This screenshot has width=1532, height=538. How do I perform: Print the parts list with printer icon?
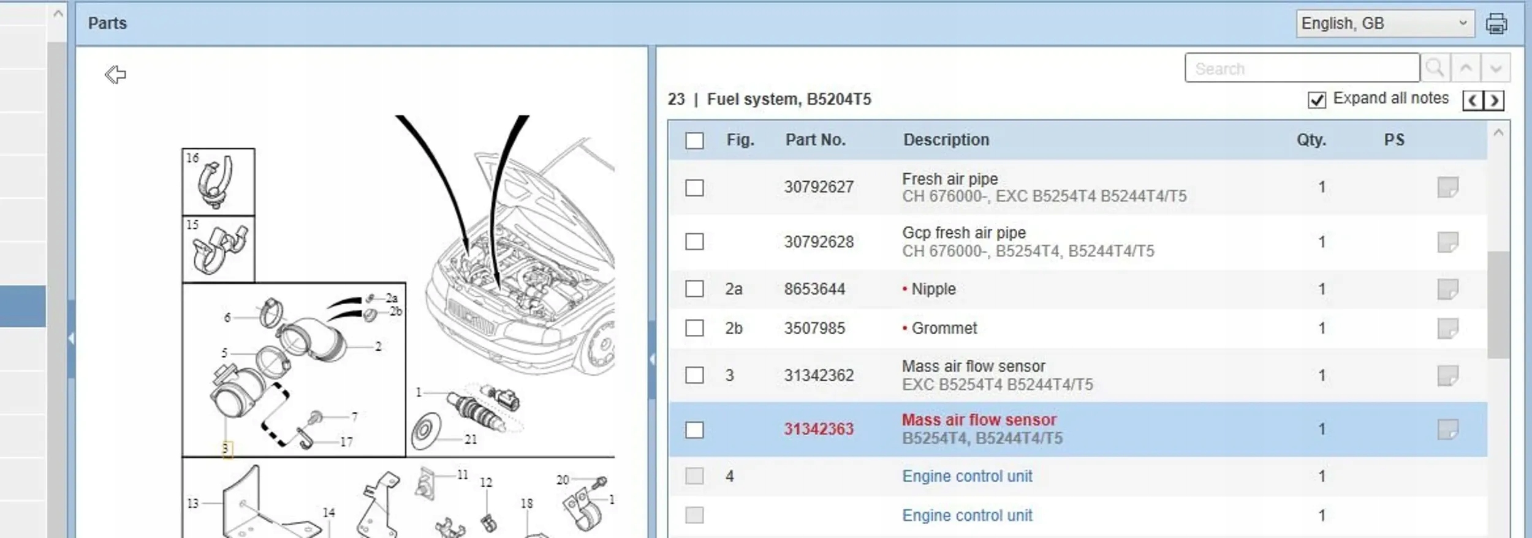(x=1496, y=24)
